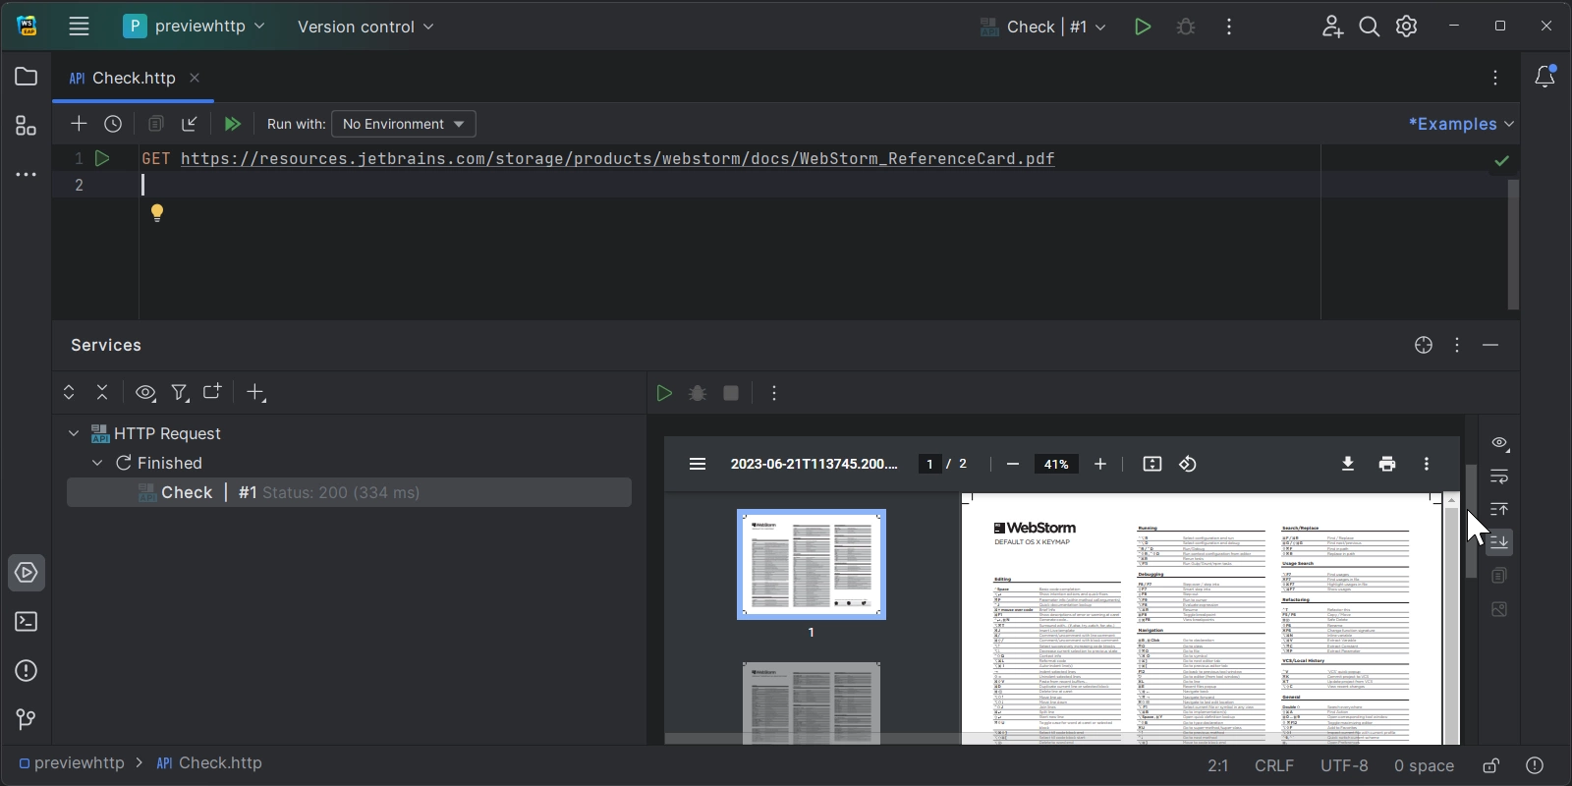Open the Notifications panel

click(1545, 77)
